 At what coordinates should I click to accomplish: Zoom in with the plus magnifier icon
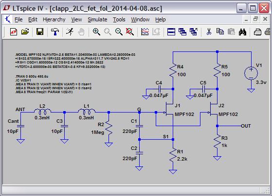click(x=96, y=32)
